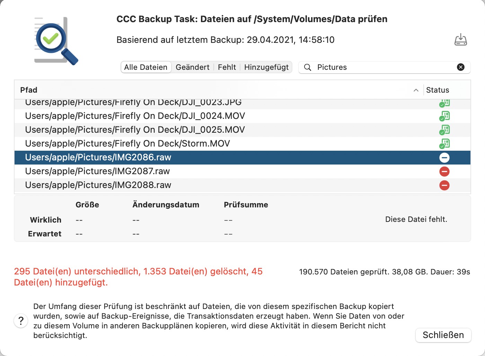485x356 pixels.
Task: Switch to the Geändert filter tab
Action: coord(193,67)
